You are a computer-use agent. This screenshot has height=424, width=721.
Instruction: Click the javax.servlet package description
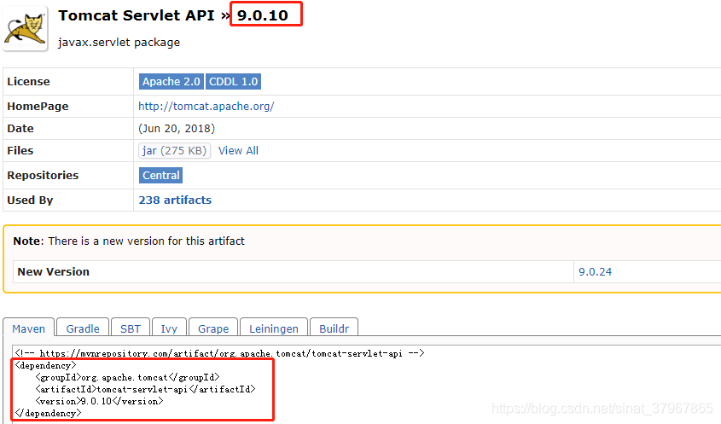tap(119, 43)
